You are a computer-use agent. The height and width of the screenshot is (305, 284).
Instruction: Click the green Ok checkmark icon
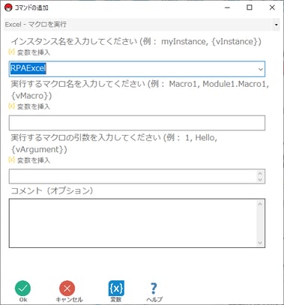(x=22, y=289)
